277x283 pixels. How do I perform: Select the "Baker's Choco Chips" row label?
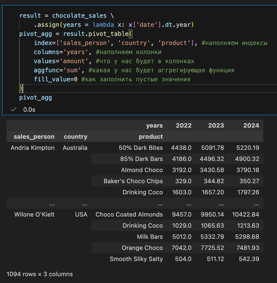[133, 181]
